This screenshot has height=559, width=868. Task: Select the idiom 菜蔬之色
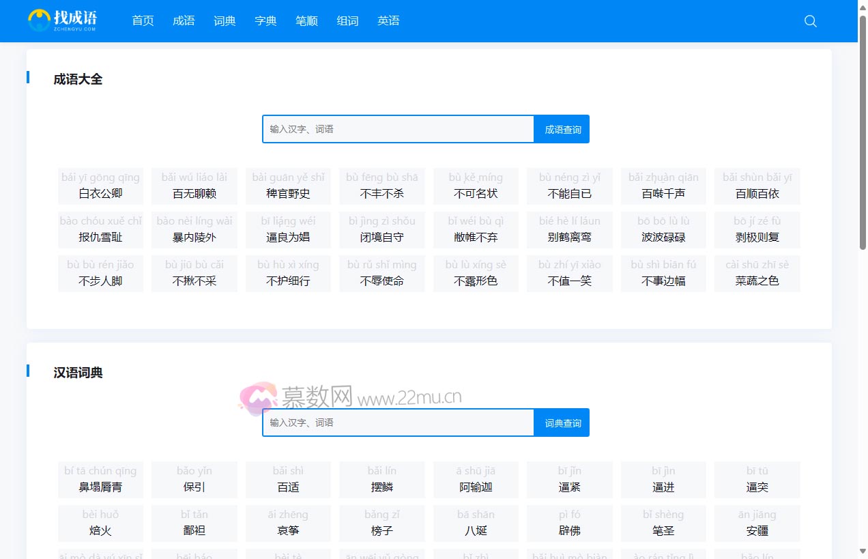point(757,273)
